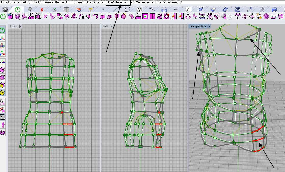Click the red-green-blue color sphere icon

3,46
